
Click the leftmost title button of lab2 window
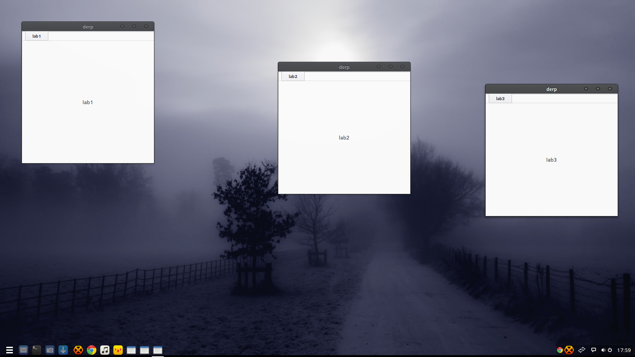coord(379,67)
